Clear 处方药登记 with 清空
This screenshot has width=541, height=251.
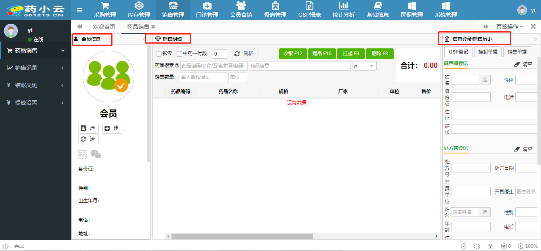523,149
